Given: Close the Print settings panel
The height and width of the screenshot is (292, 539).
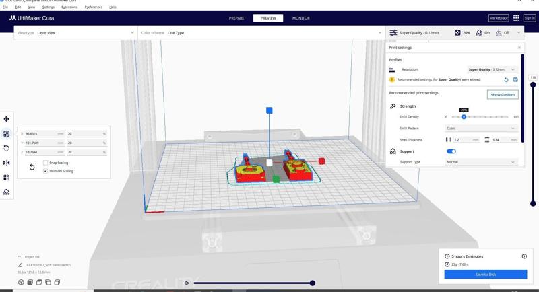Looking at the screenshot, I should click(x=519, y=48).
